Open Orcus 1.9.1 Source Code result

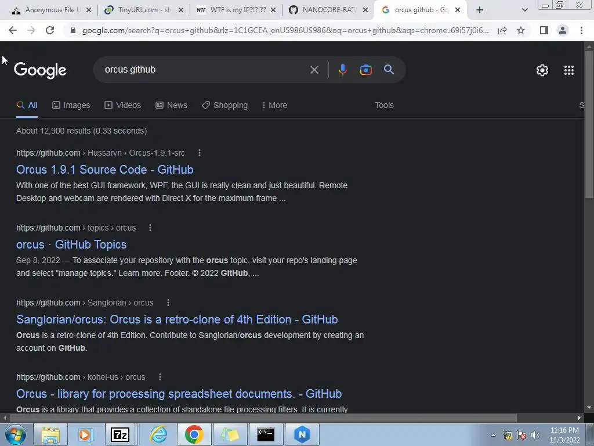pyautogui.click(x=105, y=170)
